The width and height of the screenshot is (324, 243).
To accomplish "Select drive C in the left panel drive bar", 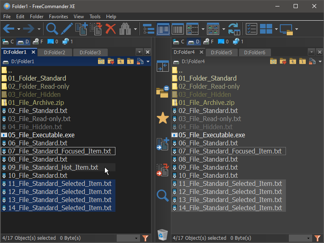I will tap(8, 41).
